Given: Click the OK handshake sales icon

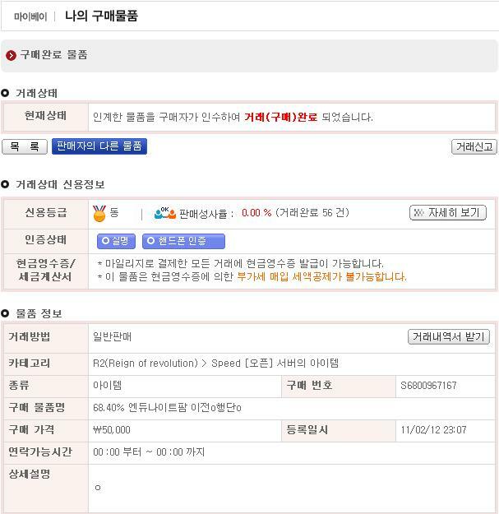Looking at the screenshot, I should (165, 213).
